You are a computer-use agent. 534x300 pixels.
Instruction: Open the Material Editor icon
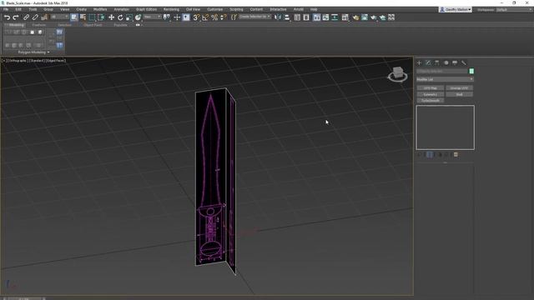[x=345, y=17]
